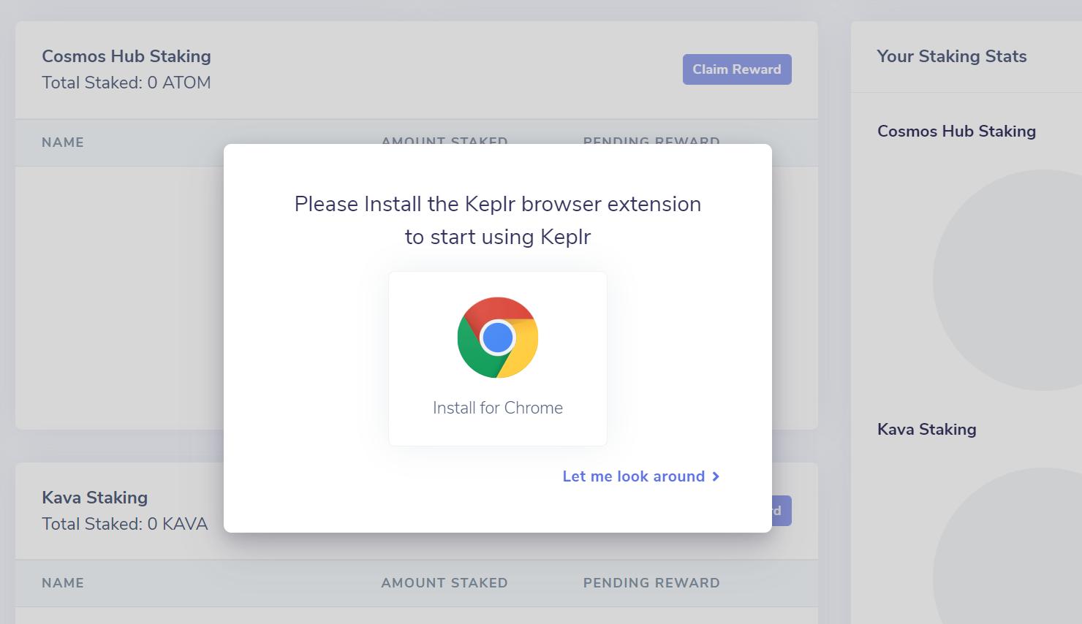Click the NAME column header in Kava table
1082x624 pixels.
coord(63,583)
